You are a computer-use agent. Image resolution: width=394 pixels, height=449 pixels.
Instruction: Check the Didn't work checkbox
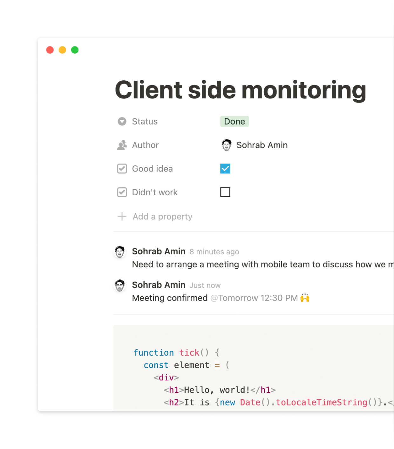click(x=225, y=192)
